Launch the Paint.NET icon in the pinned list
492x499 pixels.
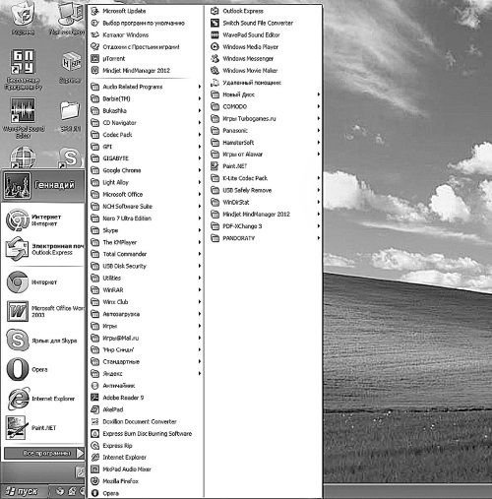pos(17,427)
